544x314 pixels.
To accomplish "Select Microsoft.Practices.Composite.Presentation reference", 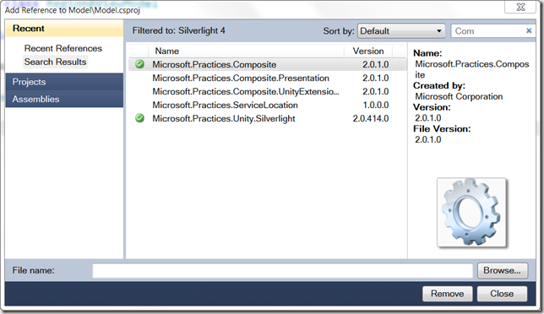I will click(x=267, y=78).
